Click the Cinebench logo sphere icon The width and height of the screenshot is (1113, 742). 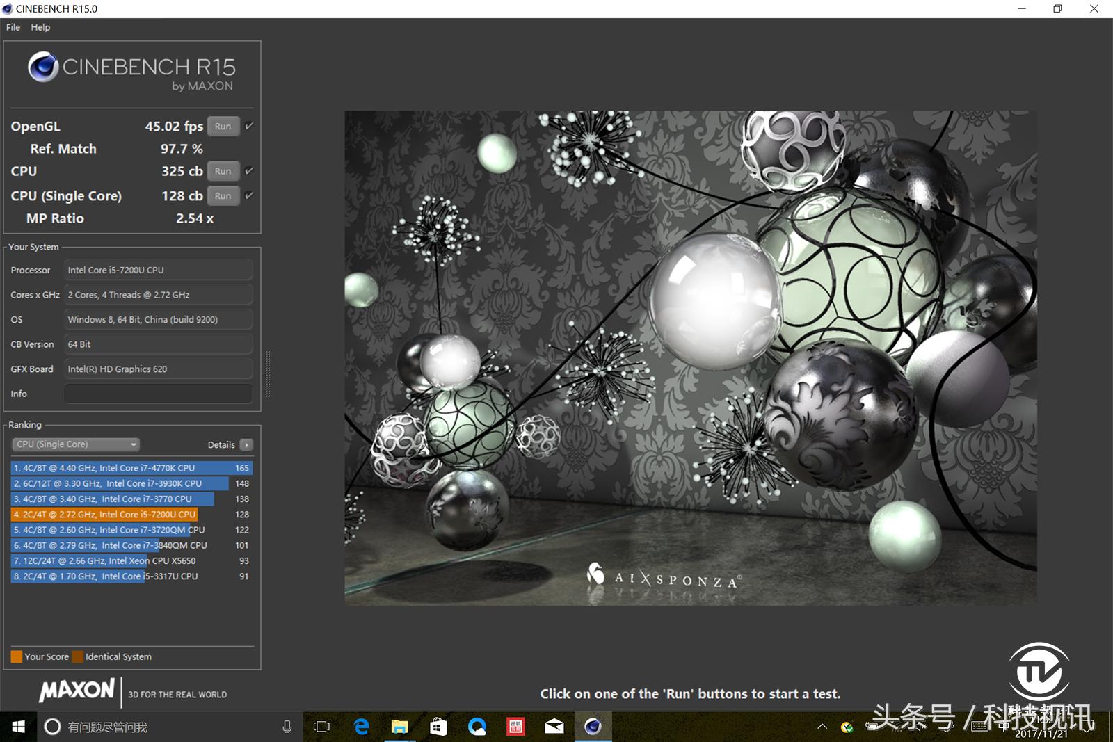43,67
